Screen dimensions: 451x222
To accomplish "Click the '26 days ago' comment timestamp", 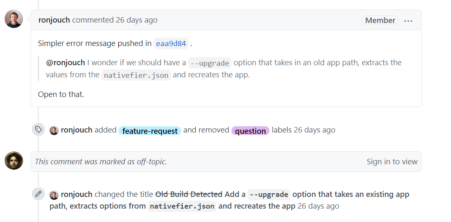I will tap(137, 20).
